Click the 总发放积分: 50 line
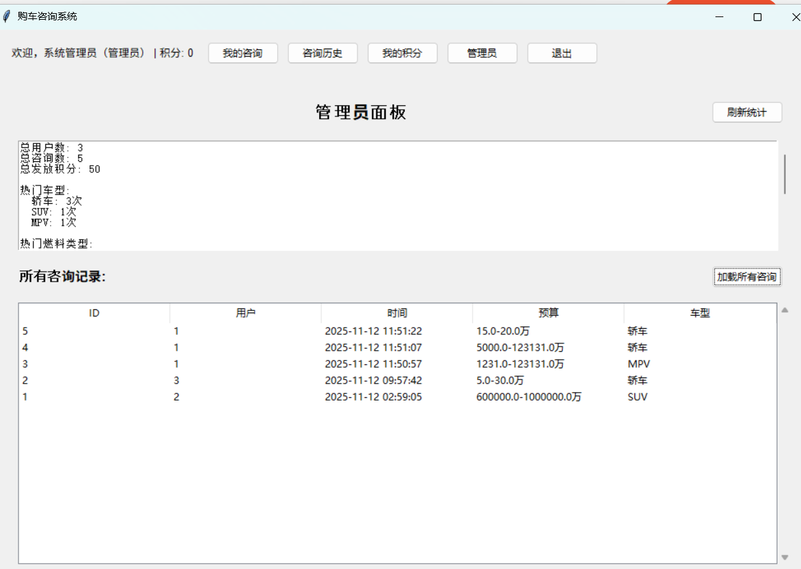This screenshot has width=801, height=569. [60, 169]
